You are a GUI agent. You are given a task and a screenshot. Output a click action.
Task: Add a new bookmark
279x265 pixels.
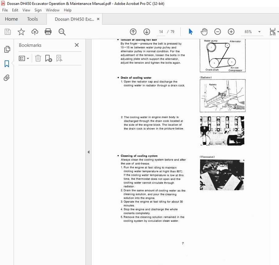coord(48,58)
